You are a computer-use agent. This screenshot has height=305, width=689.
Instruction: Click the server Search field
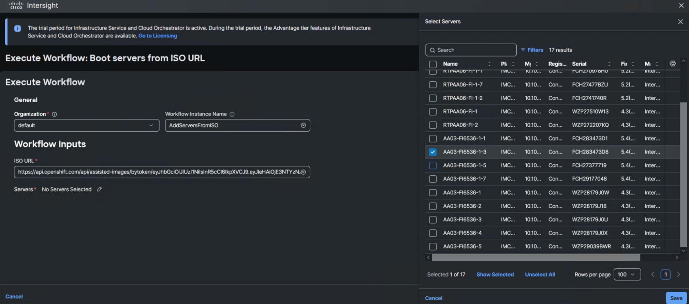click(x=474, y=50)
